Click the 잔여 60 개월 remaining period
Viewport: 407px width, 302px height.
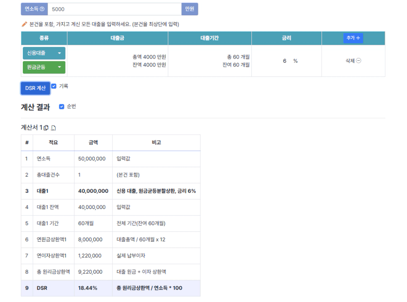(236, 64)
